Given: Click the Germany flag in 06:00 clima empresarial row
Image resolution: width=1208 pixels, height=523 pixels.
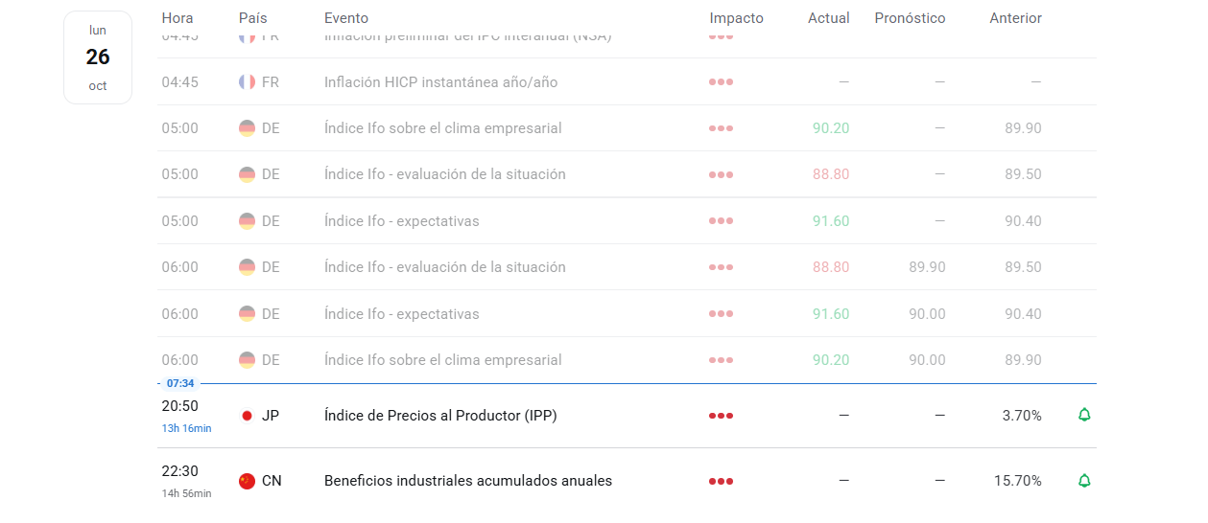Looking at the screenshot, I should pos(247,360).
